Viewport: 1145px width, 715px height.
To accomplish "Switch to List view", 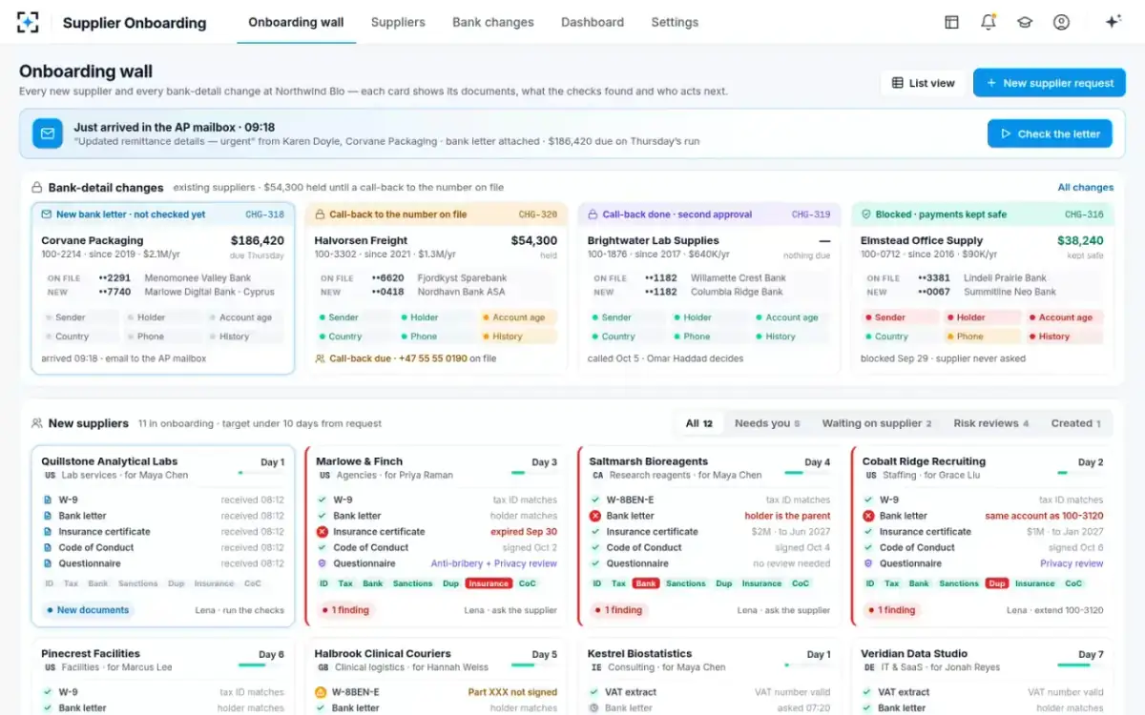I will click(x=923, y=83).
